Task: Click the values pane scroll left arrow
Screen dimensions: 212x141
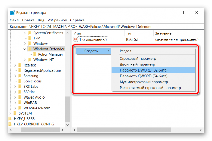Action: 75,130
